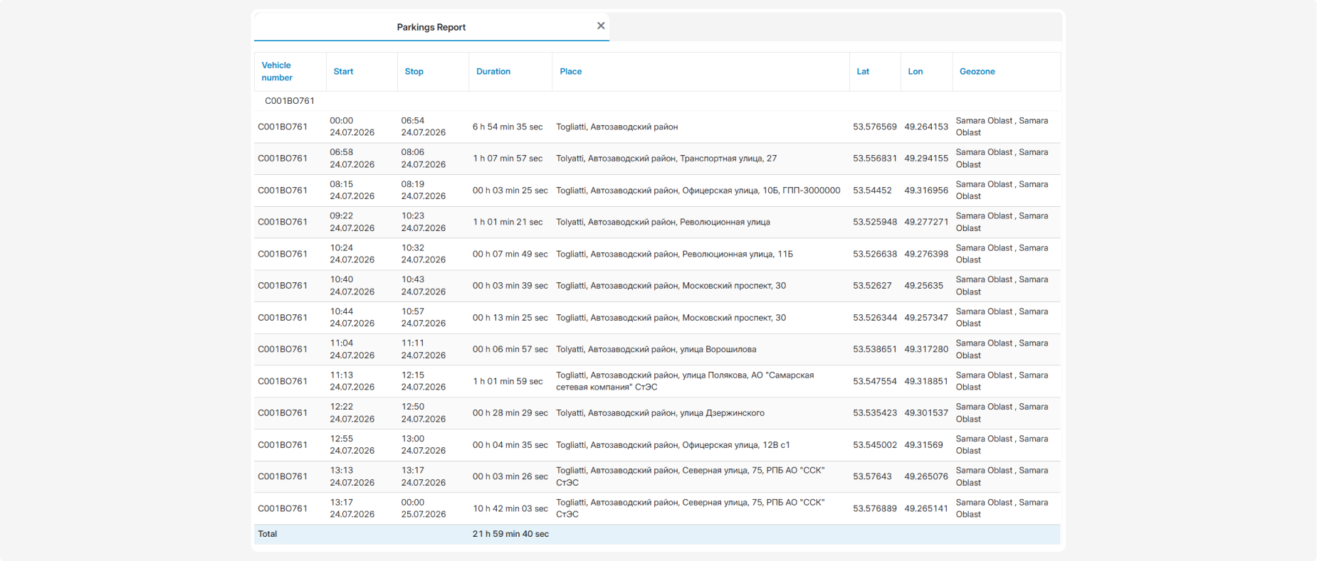Click longitude 49.276398
Screen dimensions: 1317x561
coord(926,254)
